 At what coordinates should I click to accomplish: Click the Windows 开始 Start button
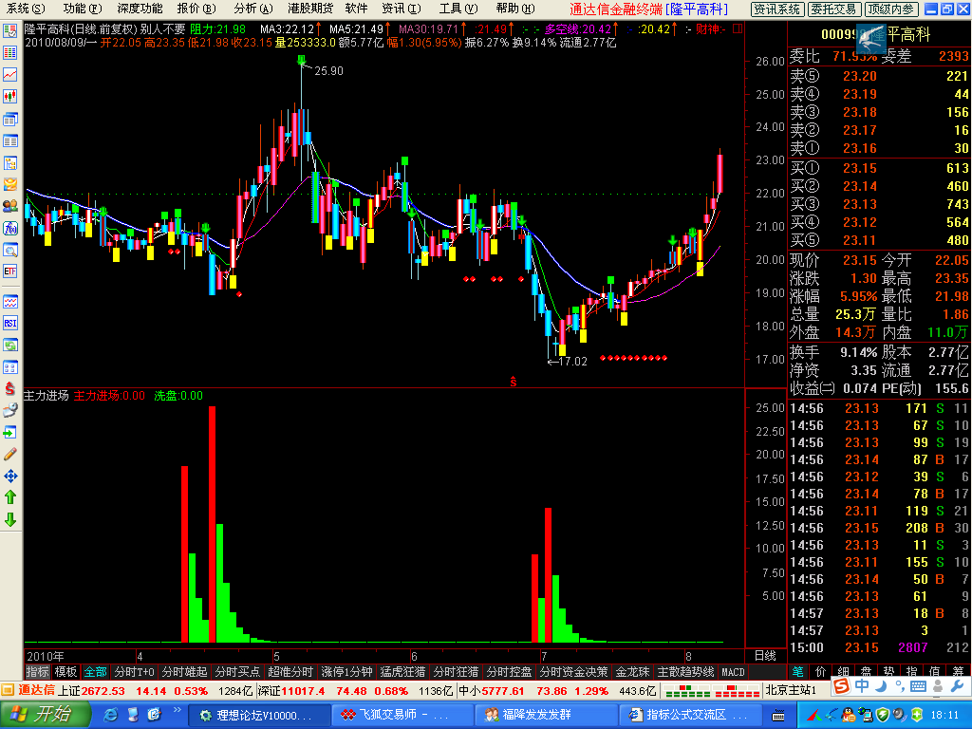click(45, 715)
